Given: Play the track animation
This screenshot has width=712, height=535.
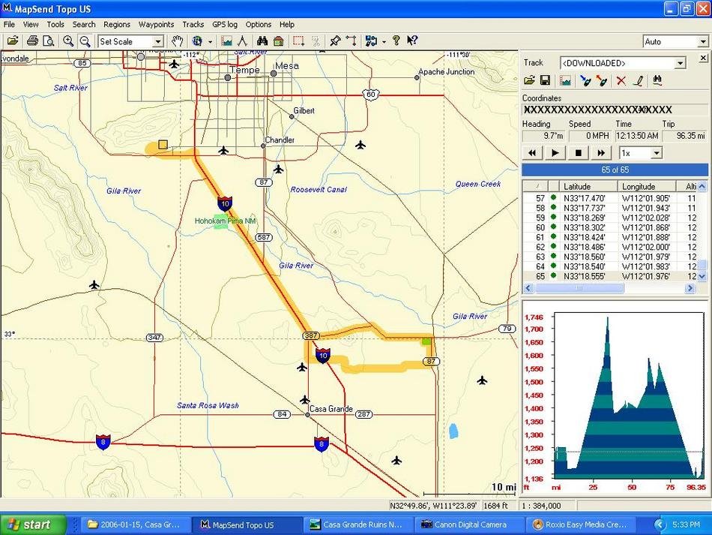Looking at the screenshot, I should [x=555, y=153].
